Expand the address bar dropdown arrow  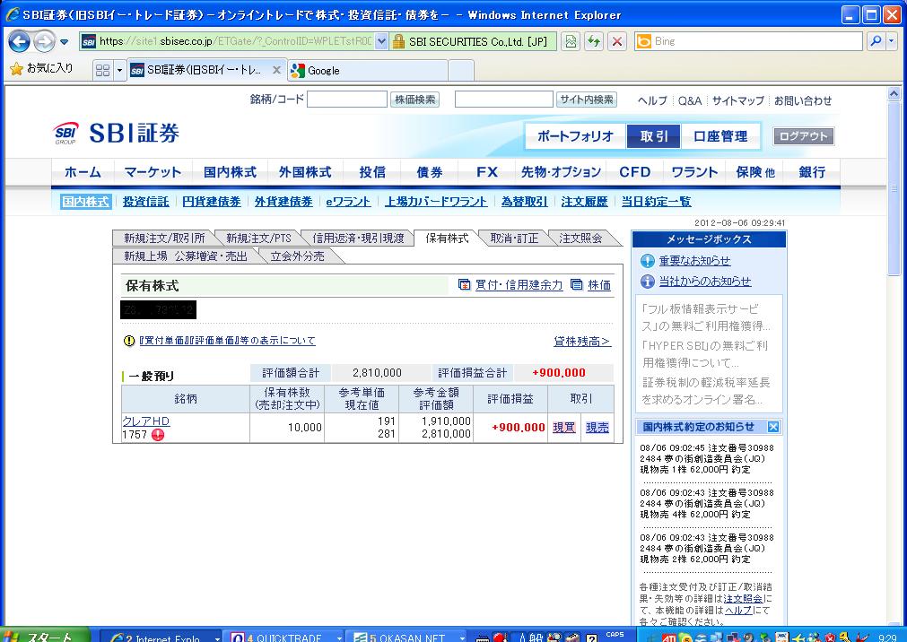point(382,41)
